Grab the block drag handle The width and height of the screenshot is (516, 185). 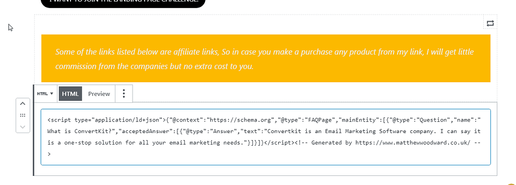(23, 115)
